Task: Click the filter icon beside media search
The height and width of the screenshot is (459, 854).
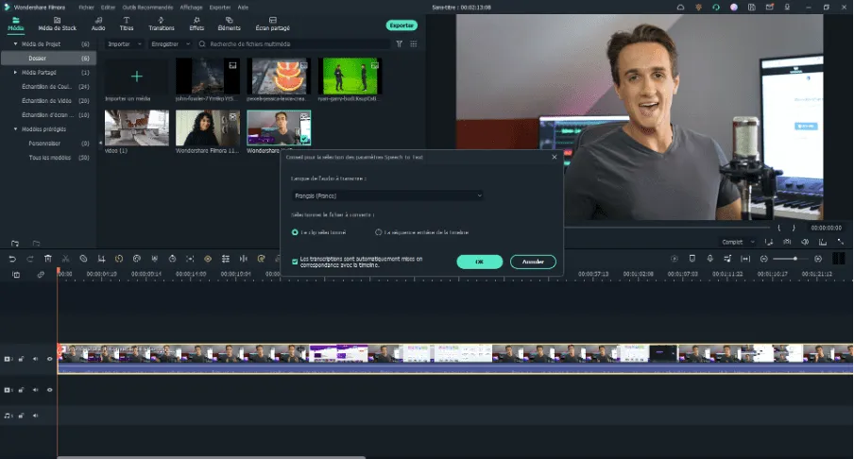Action: [399, 43]
